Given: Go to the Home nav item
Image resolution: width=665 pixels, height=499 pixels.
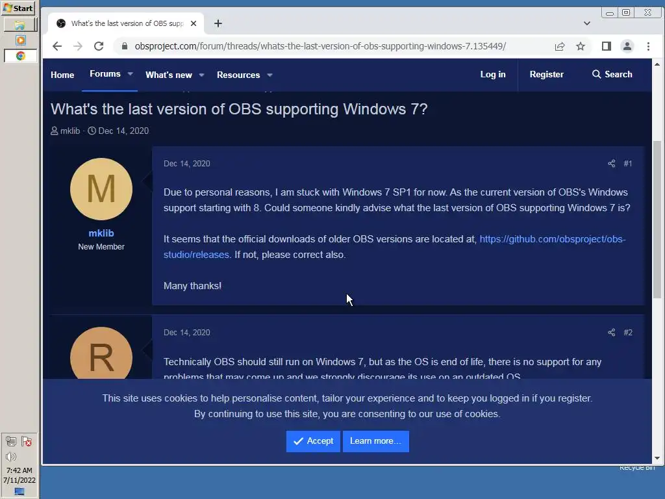Looking at the screenshot, I should (62, 75).
